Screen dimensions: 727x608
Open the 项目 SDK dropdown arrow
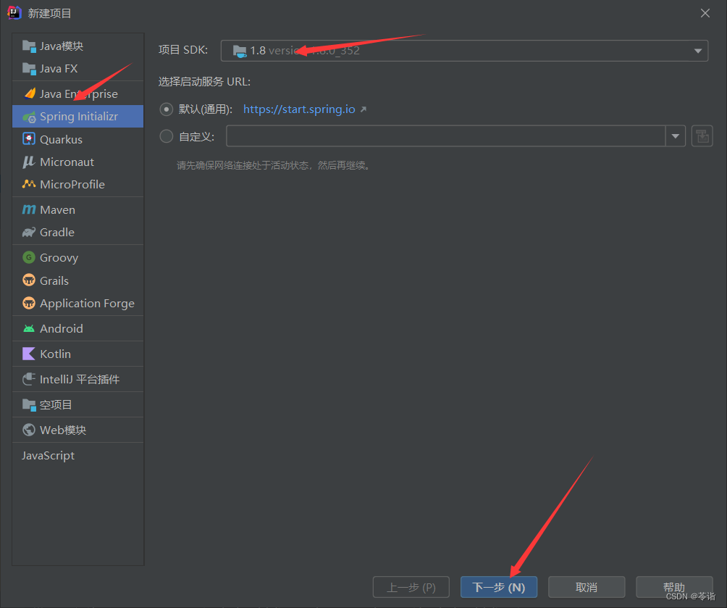(x=698, y=51)
